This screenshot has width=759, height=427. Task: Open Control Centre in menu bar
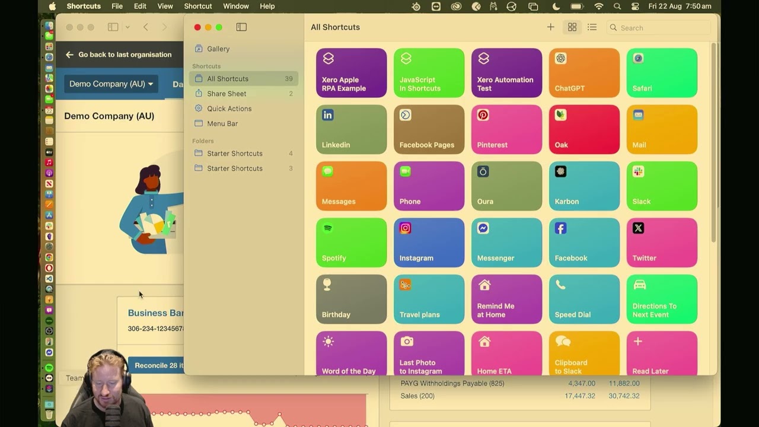[x=635, y=7]
